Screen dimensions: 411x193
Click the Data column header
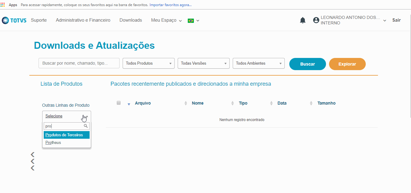282,103
